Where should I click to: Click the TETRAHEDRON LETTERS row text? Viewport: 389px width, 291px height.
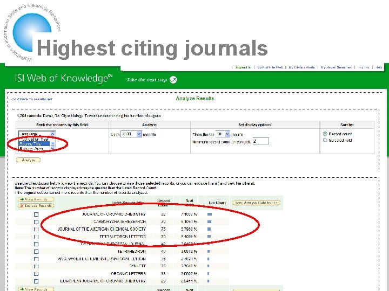(123, 237)
